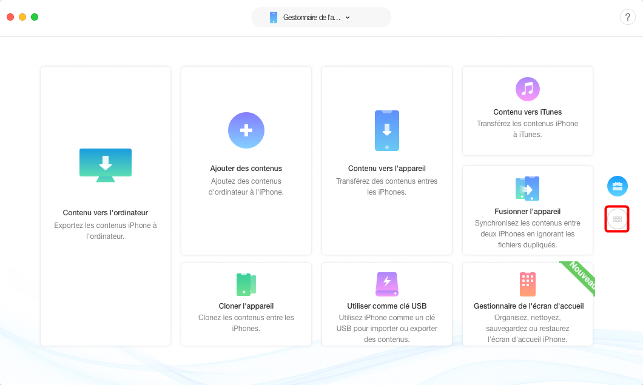Image resolution: width=643 pixels, height=385 pixels.
Task: Close the window with red button
Action: coord(10,17)
